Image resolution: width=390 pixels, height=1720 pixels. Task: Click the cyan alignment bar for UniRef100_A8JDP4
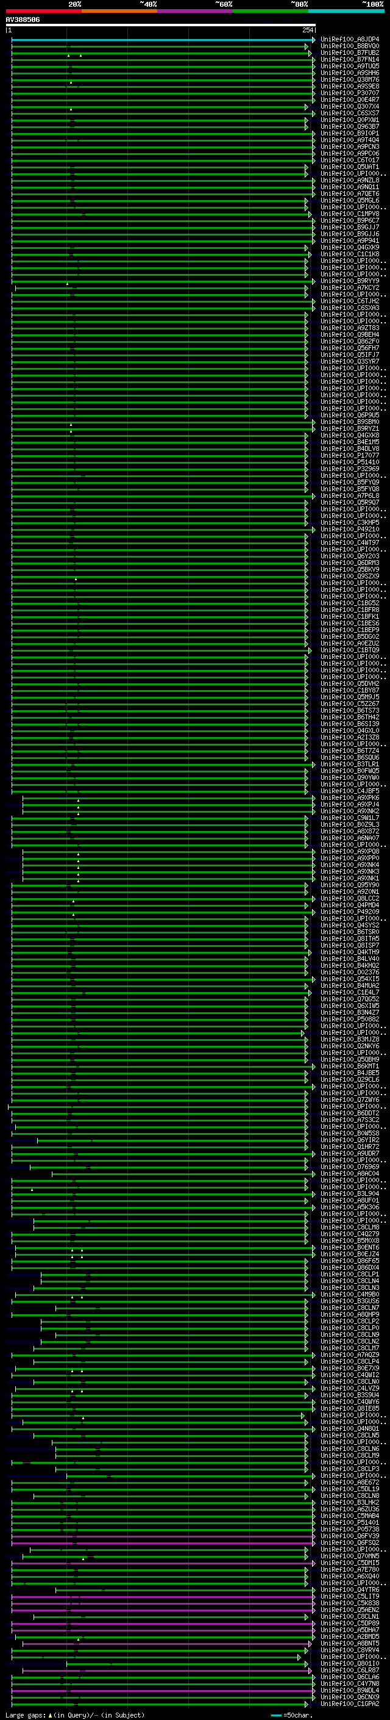(x=163, y=40)
